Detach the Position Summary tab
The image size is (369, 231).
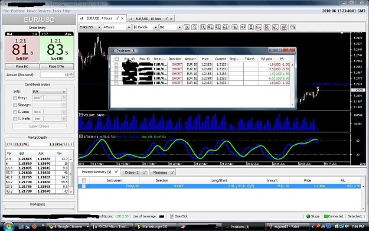click(x=116, y=172)
